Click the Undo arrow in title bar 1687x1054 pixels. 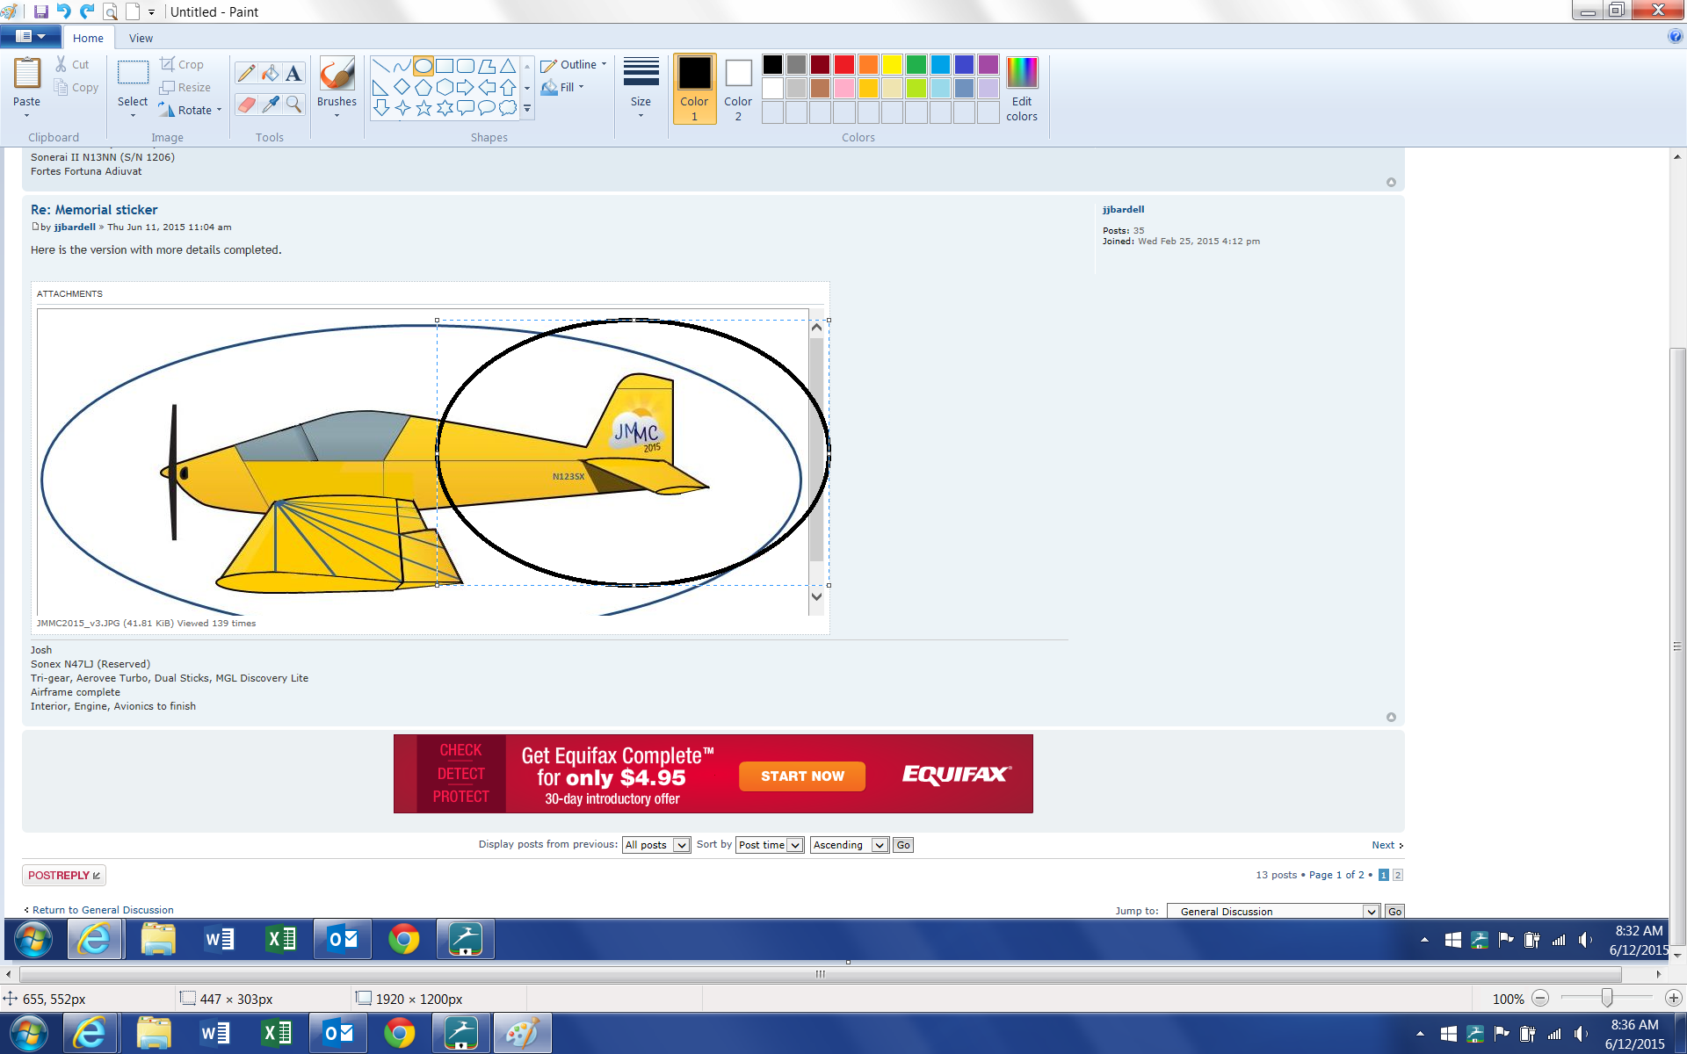(63, 11)
